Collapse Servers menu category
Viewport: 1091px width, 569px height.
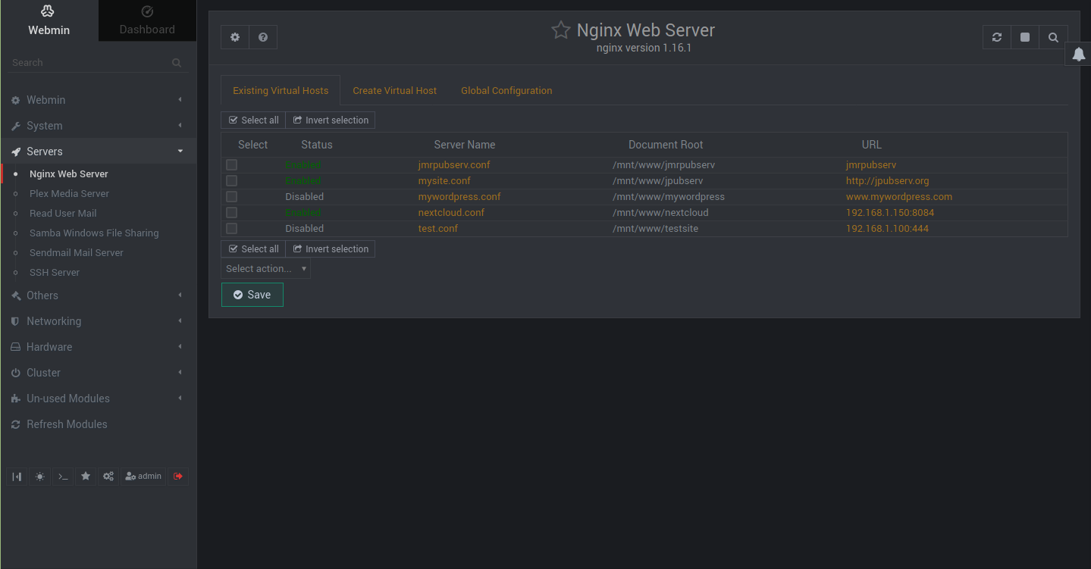tap(98, 152)
